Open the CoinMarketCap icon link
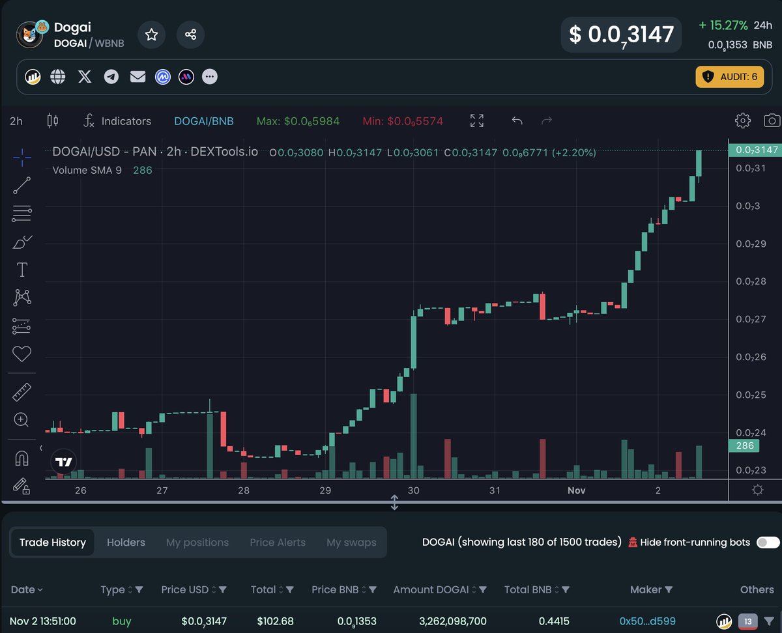Image resolution: width=782 pixels, height=633 pixels. tap(163, 77)
